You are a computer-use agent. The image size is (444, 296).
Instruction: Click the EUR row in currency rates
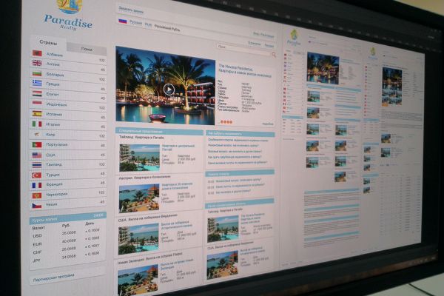click(66, 241)
